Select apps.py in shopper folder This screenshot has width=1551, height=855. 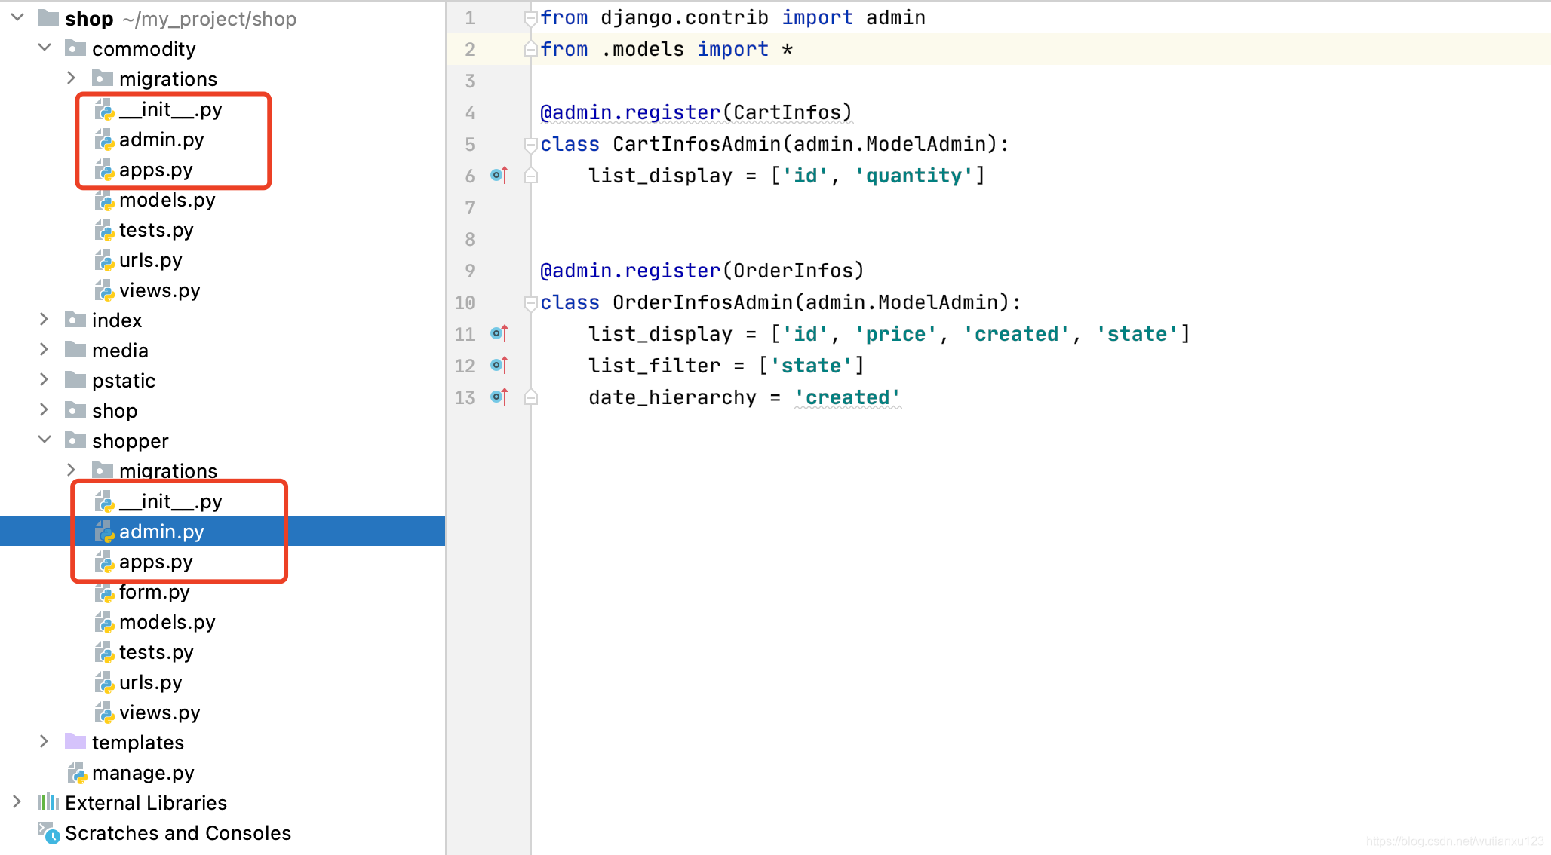tap(155, 562)
